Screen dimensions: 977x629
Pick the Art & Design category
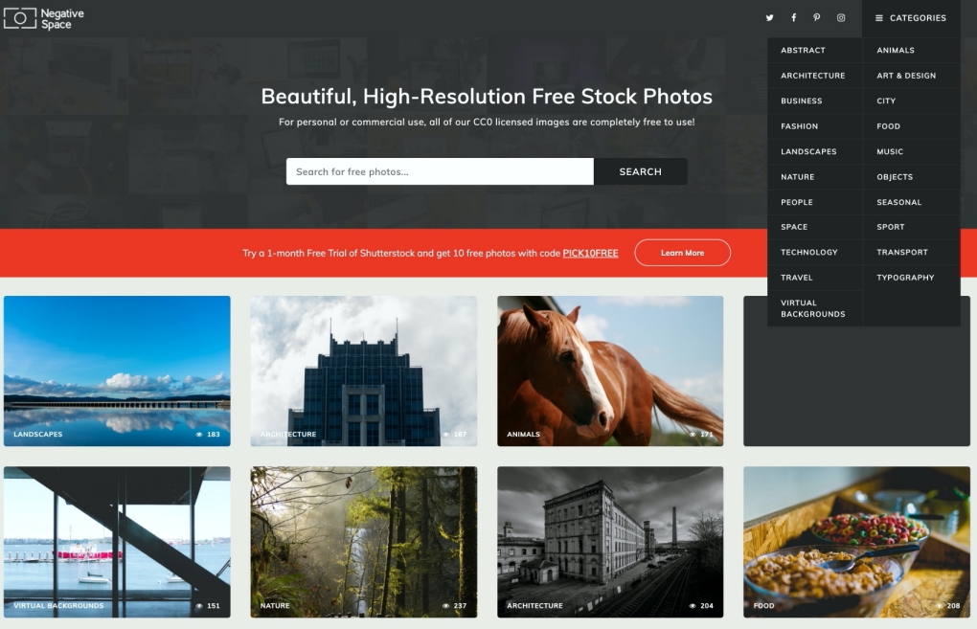[906, 76]
